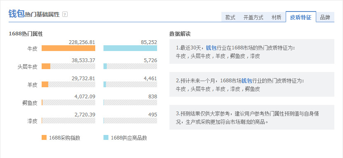The width and height of the screenshot is (343, 158).
Task: Select the 皮质特征 tab
Action: click(x=301, y=17)
